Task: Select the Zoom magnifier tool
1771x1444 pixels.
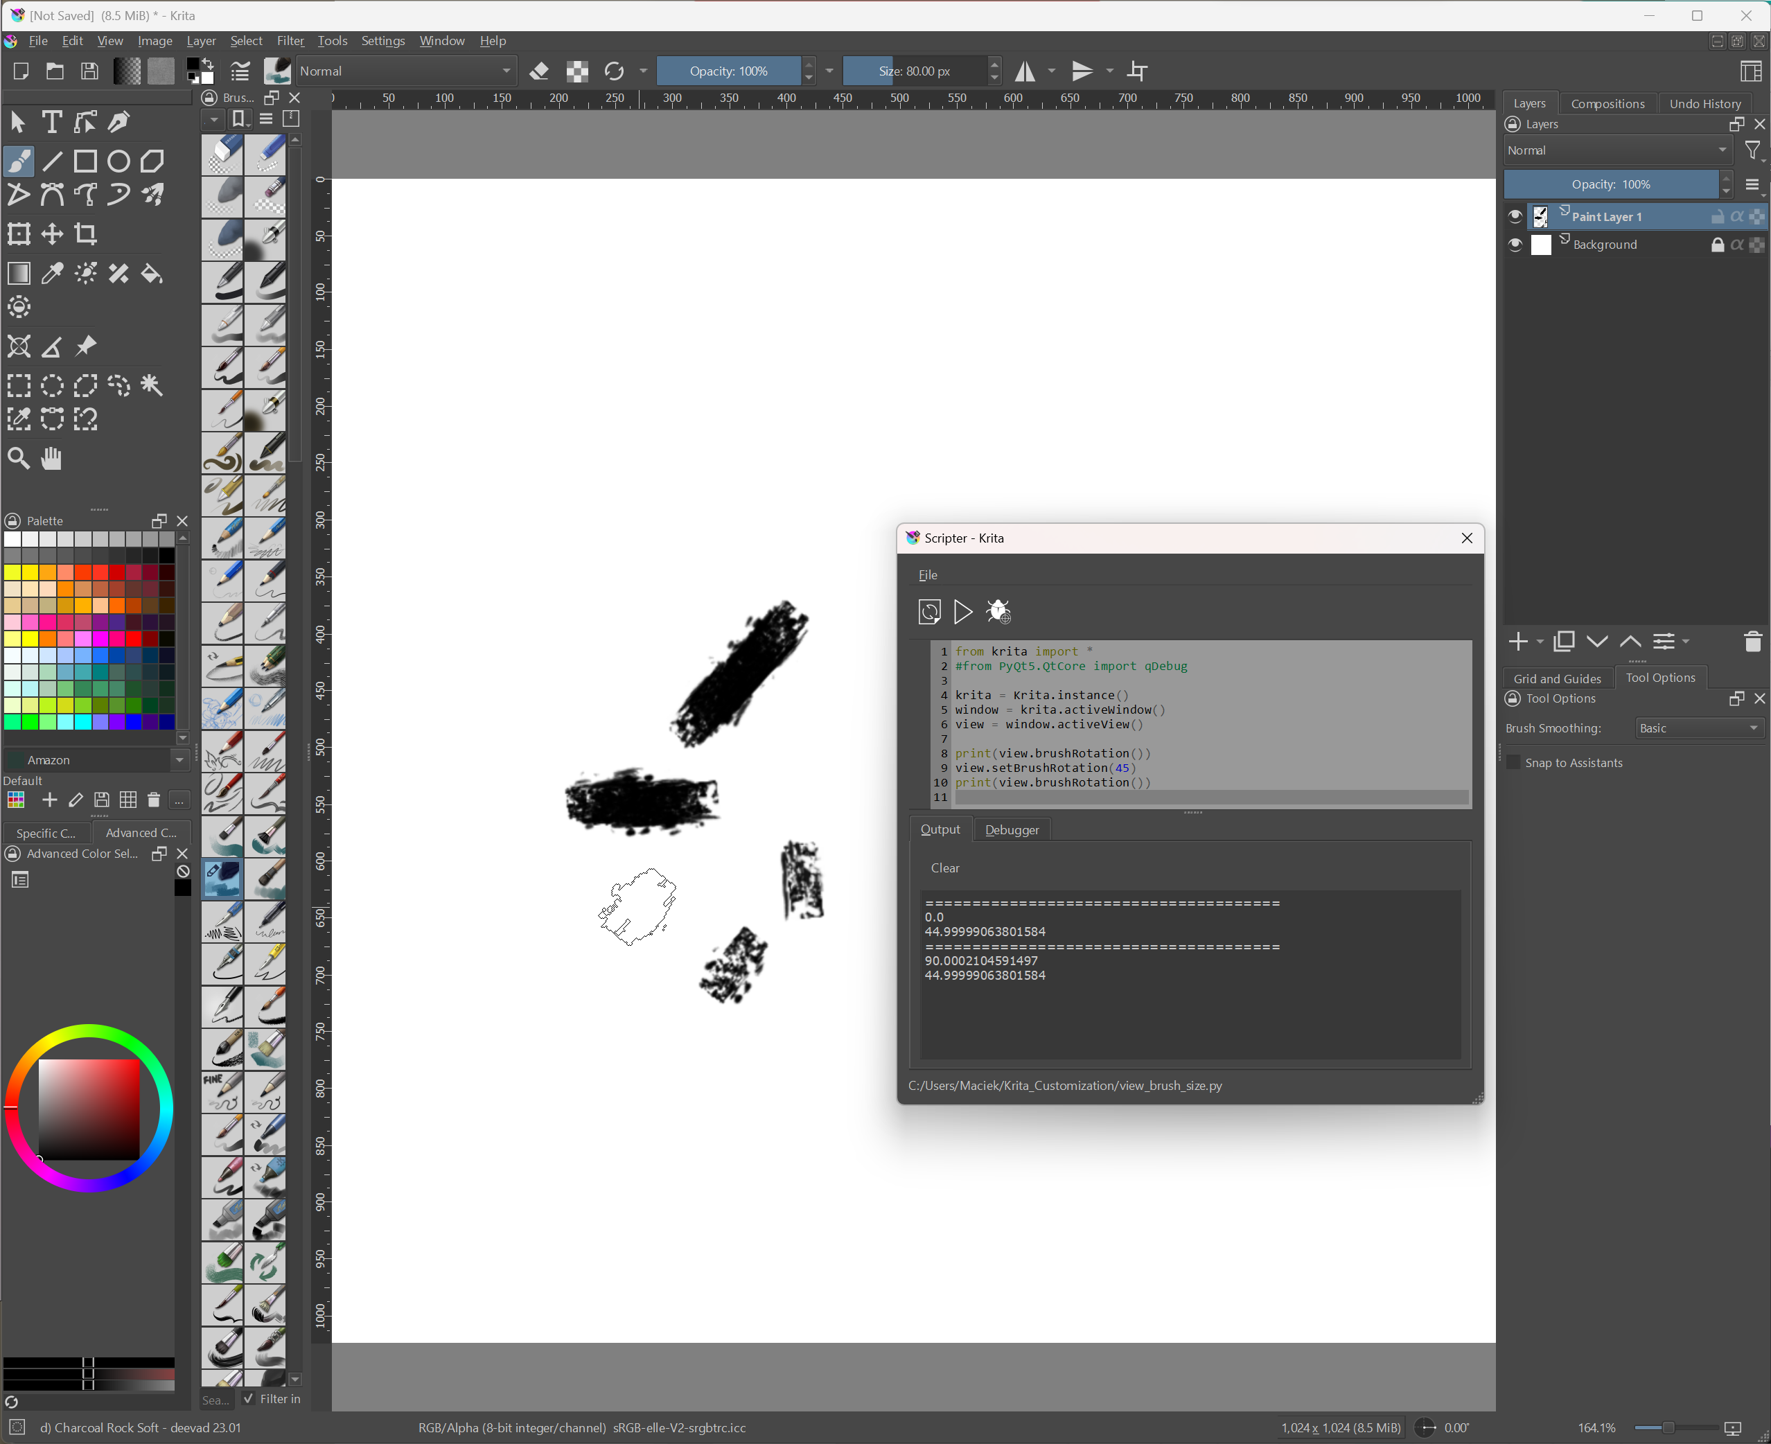Action: 18,458
